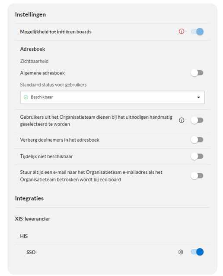
Task: Click the Integraties heading
Action: (29, 198)
